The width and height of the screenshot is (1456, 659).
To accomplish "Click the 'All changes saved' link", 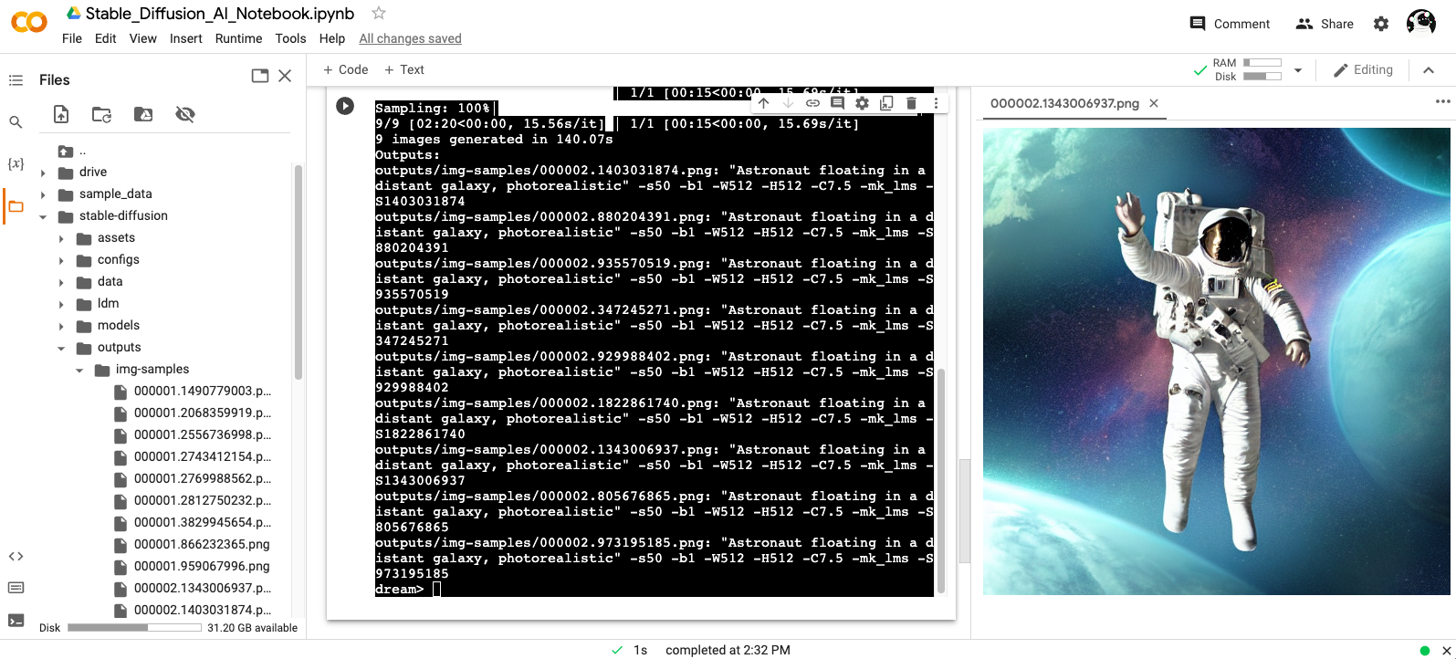I will (x=410, y=38).
